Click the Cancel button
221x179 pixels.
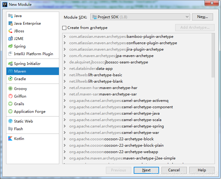pos(174,170)
